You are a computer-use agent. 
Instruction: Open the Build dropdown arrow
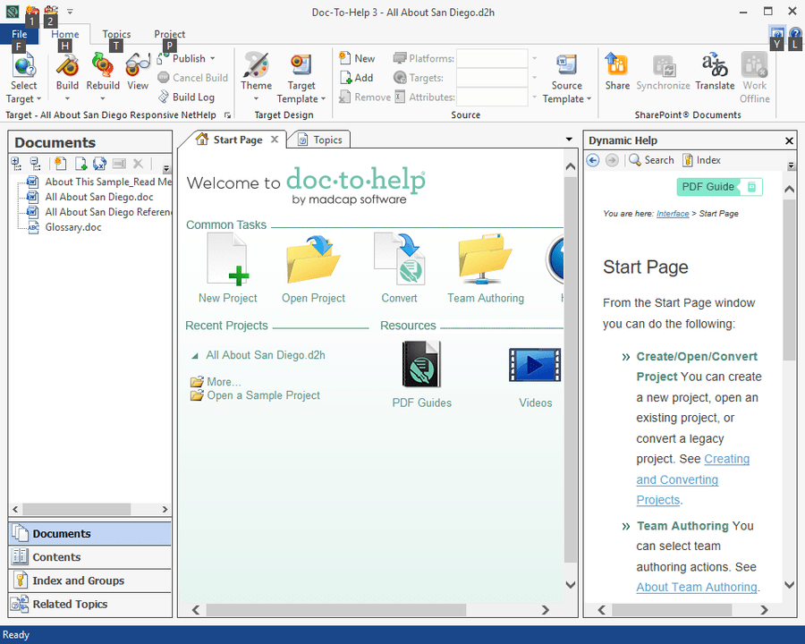pos(67,98)
